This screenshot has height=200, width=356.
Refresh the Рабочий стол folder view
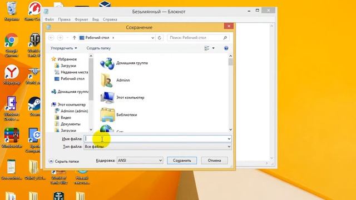(x=160, y=38)
